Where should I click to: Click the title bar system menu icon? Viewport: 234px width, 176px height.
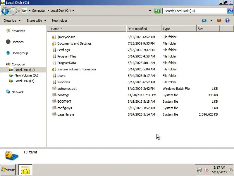point(3,3)
